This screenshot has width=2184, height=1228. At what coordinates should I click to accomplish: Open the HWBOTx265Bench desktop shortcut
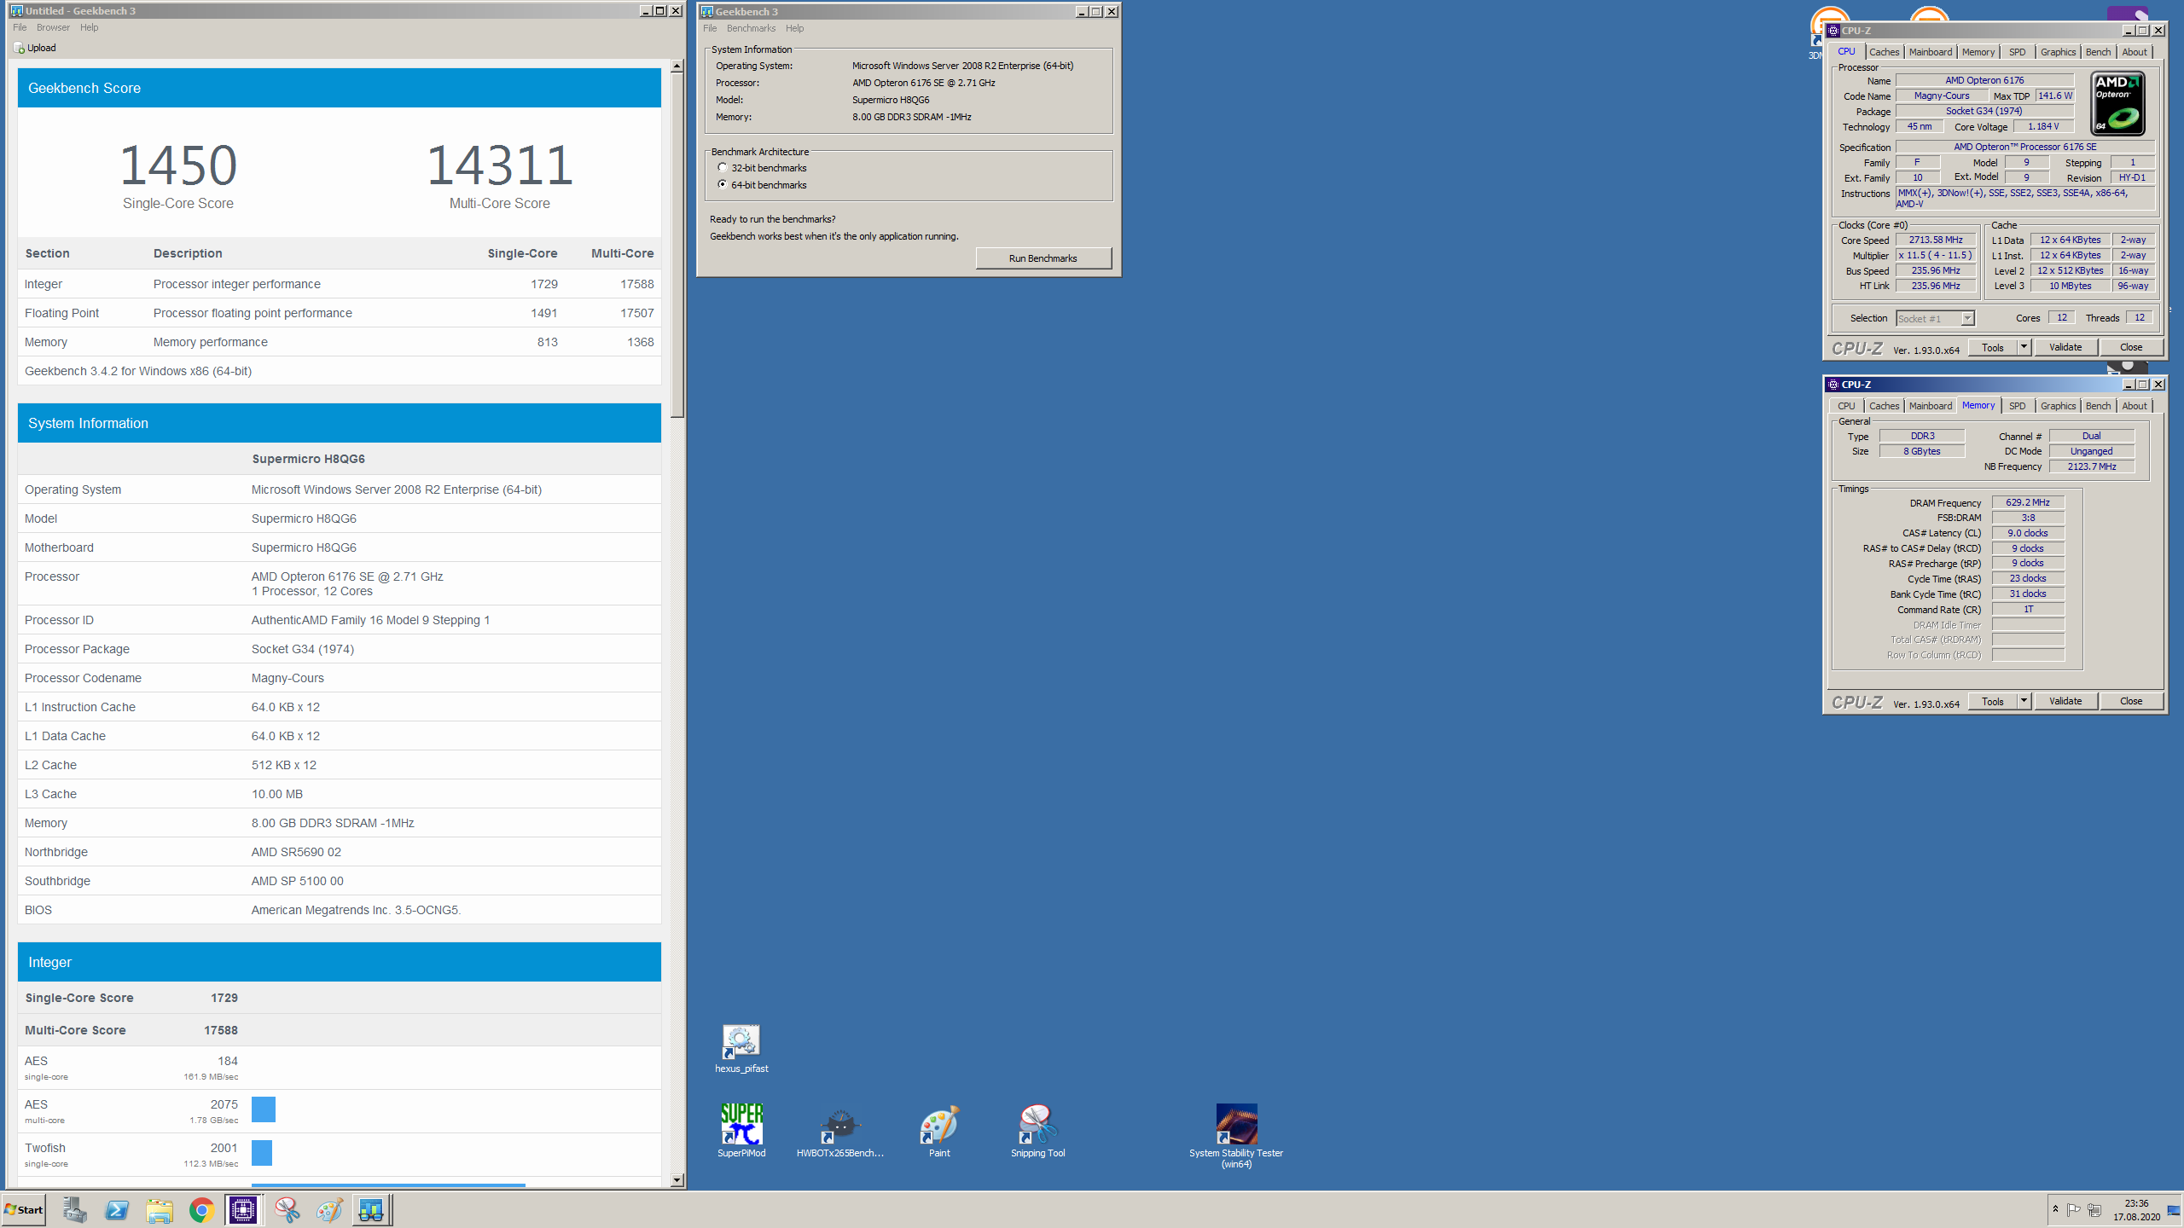tap(839, 1131)
